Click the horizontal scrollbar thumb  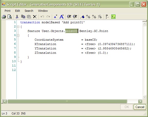tap(67, 101)
